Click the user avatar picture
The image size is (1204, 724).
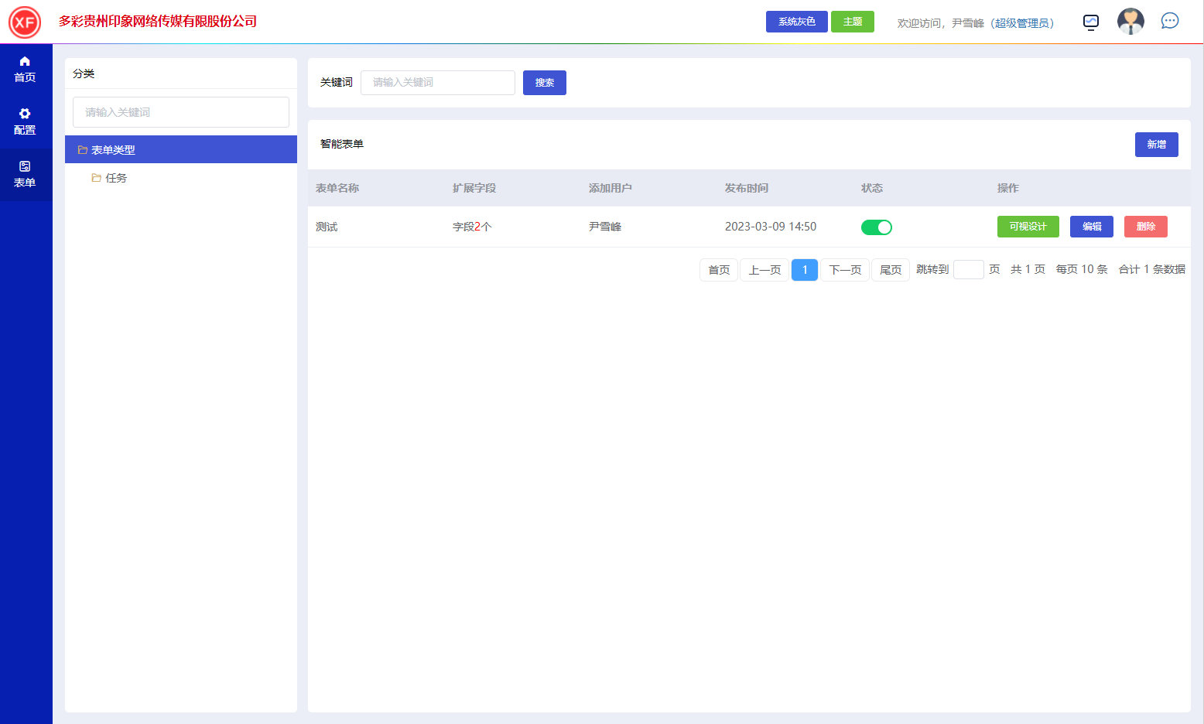(x=1130, y=22)
